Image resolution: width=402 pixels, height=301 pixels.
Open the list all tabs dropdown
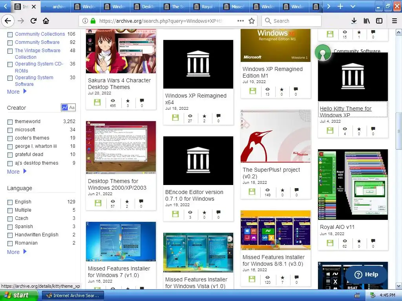click(353, 6)
